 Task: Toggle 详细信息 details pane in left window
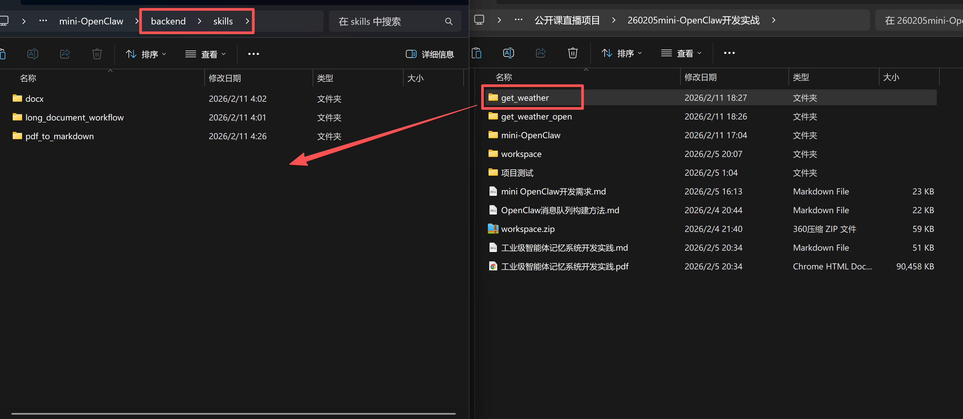pos(430,54)
